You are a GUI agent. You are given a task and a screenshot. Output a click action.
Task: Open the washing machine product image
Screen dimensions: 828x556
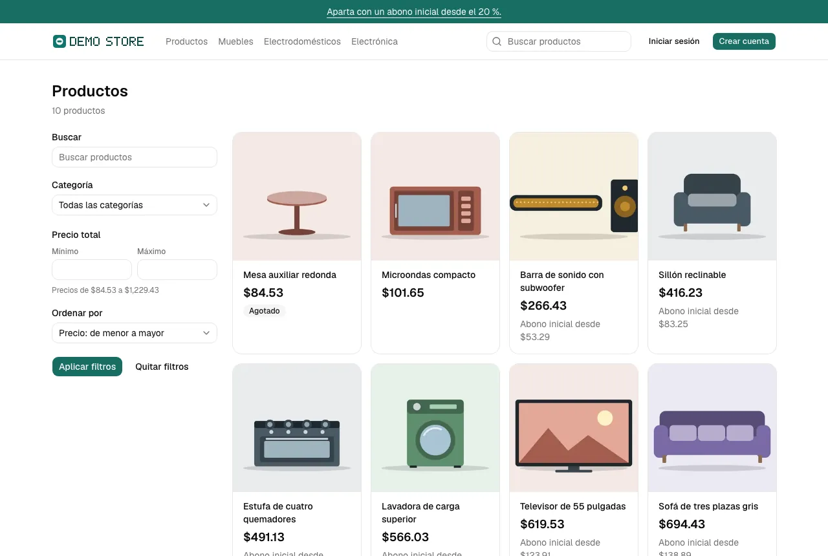435,428
